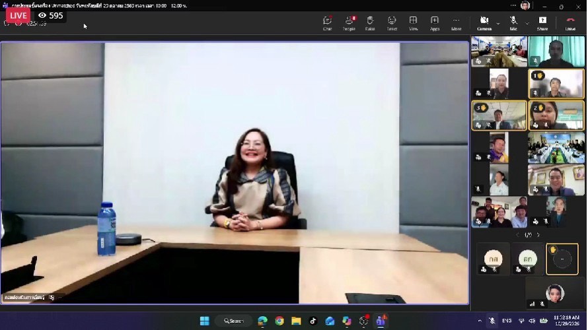Open the Wi-Fi network settings icon
Screen dimensions: 588x330
[x=521, y=321]
